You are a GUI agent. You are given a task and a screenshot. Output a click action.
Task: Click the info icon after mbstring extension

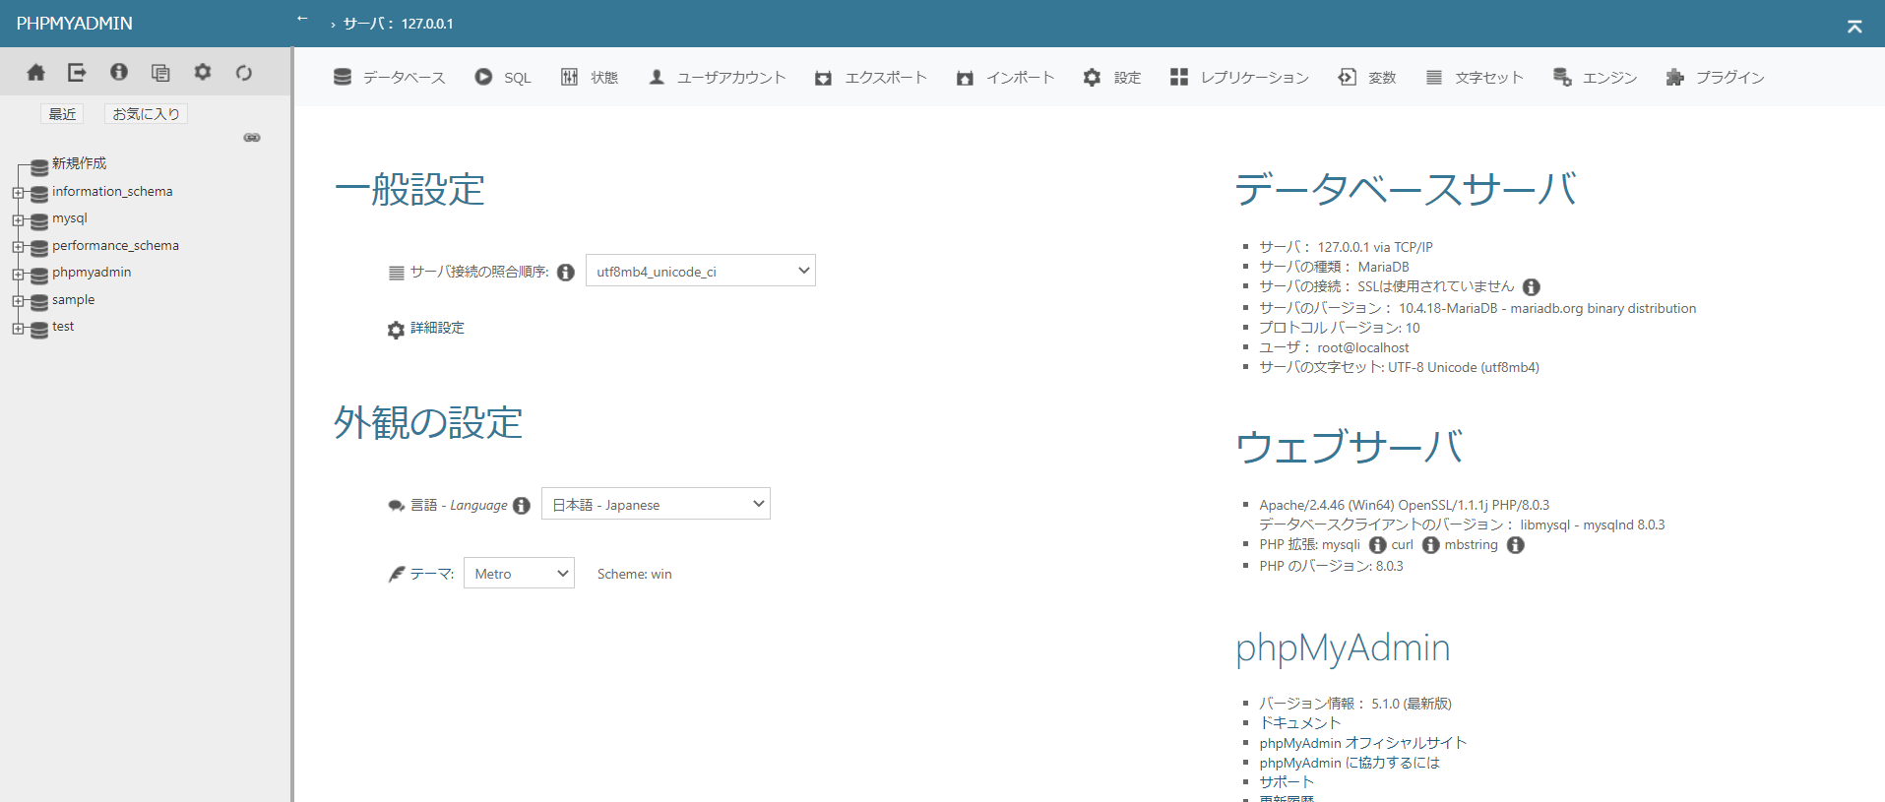pyautogui.click(x=1516, y=545)
